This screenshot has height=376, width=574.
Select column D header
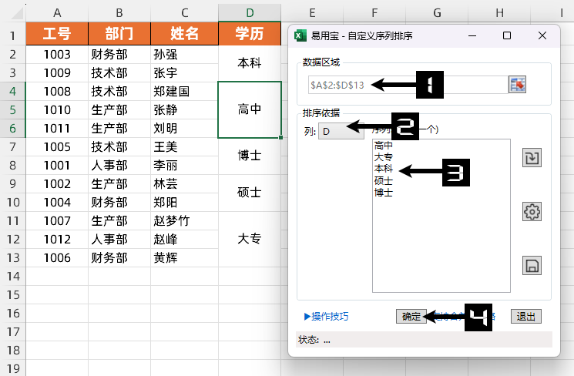point(250,13)
